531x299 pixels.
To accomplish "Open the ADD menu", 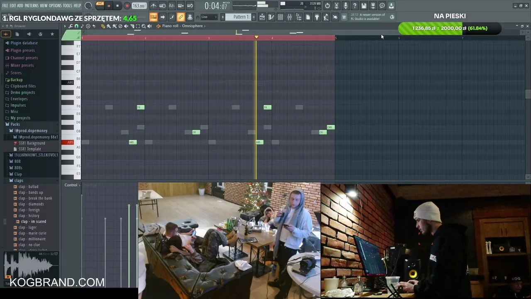I will [x=20, y=6].
